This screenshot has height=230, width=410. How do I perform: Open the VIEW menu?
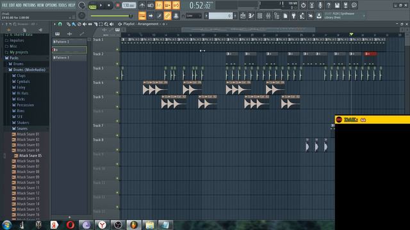pyautogui.click(x=40, y=5)
